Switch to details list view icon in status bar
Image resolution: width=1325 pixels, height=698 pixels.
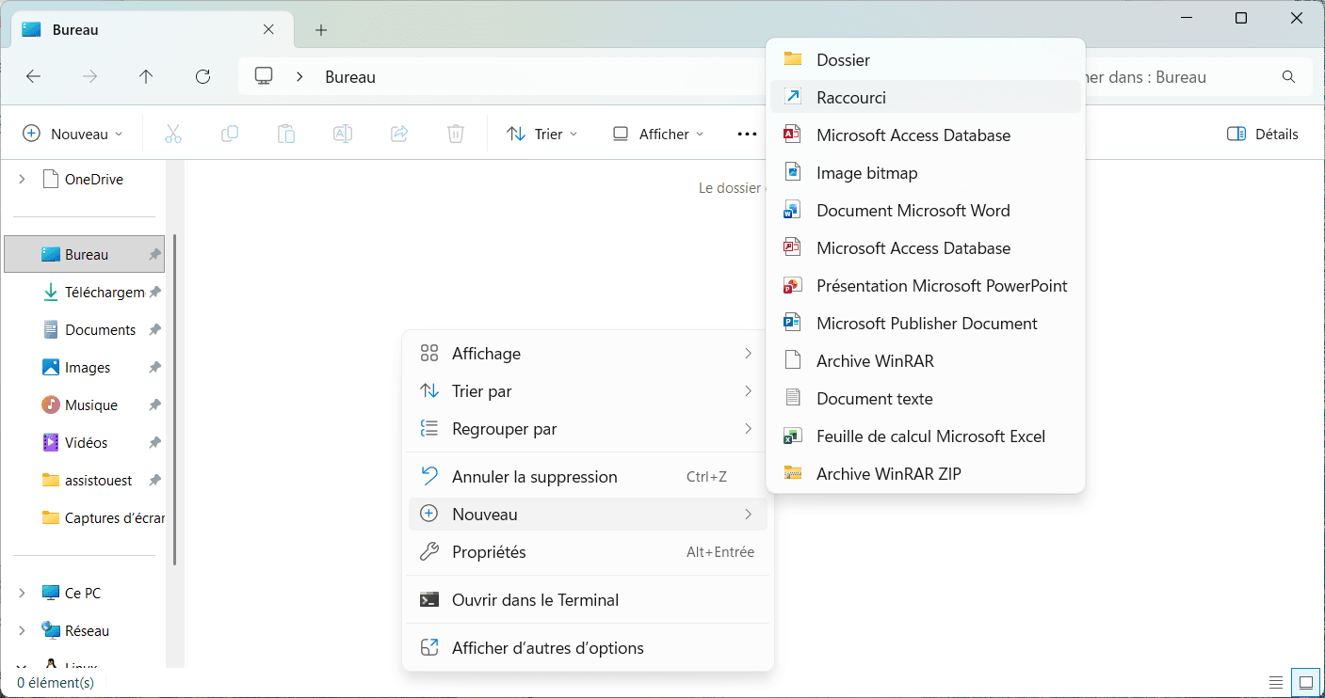pyautogui.click(x=1276, y=682)
